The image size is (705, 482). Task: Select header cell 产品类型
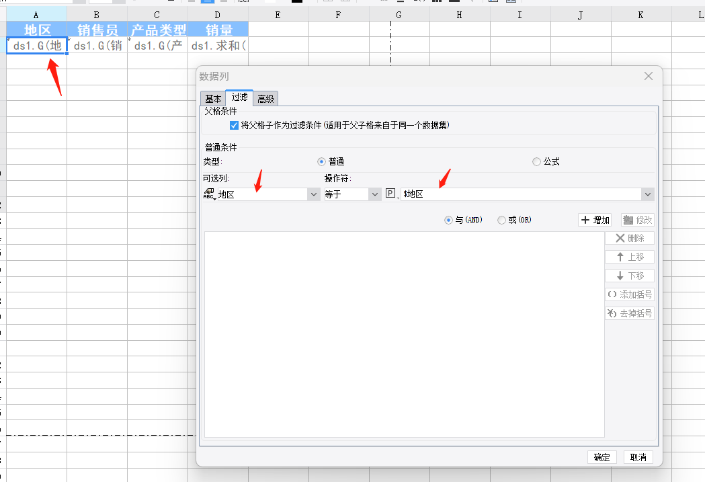(157, 30)
